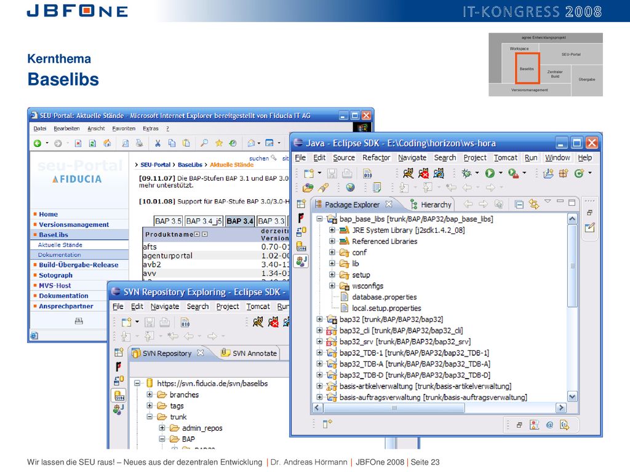Collapse all in Package Explorer toolbar

(x=519, y=204)
